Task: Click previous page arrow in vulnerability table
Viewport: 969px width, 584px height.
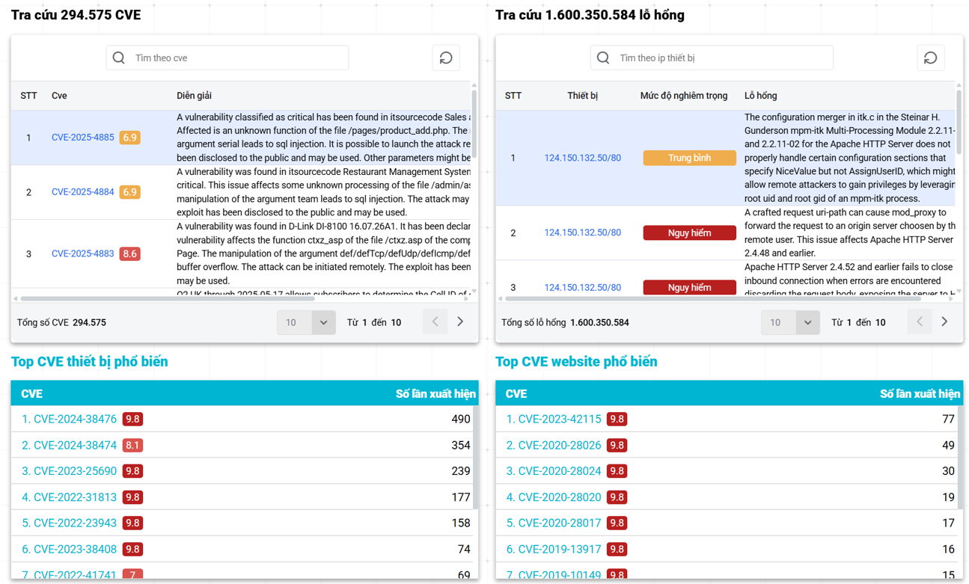Action: point(919,322)
